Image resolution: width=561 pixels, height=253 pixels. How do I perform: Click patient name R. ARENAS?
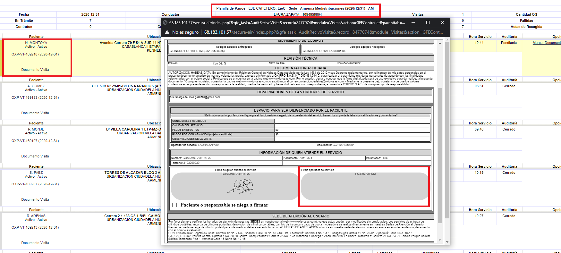36,216
